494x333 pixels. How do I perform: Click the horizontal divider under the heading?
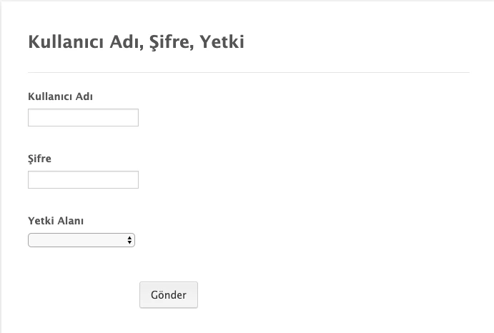(x=248, y=72)
